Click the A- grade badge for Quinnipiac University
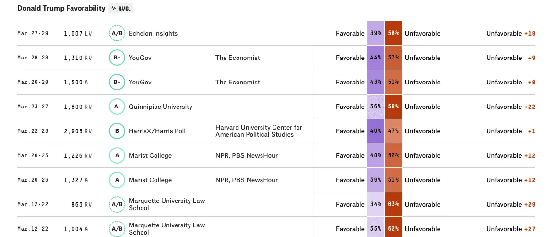 click(x=117, y=107)
